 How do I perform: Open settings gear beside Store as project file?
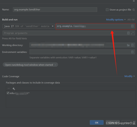click(x=133, y=10)
